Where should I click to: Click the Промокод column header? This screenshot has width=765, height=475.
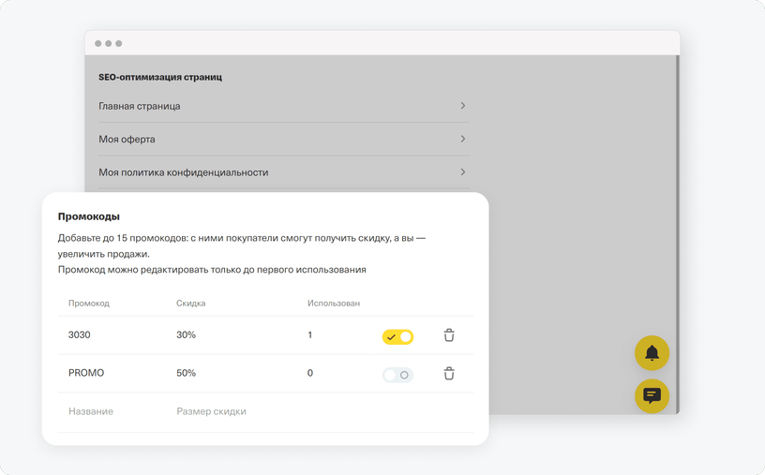(x=89, y=304)
